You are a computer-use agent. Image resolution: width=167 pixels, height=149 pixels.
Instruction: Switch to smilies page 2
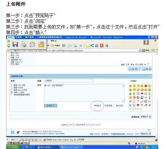point(133,109)
